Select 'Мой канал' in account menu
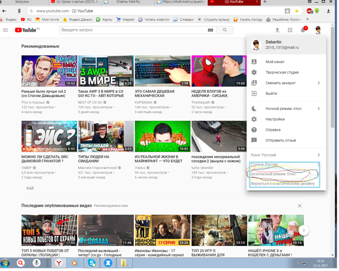Viewport: 339px width, 271px height. coord(286,62)
